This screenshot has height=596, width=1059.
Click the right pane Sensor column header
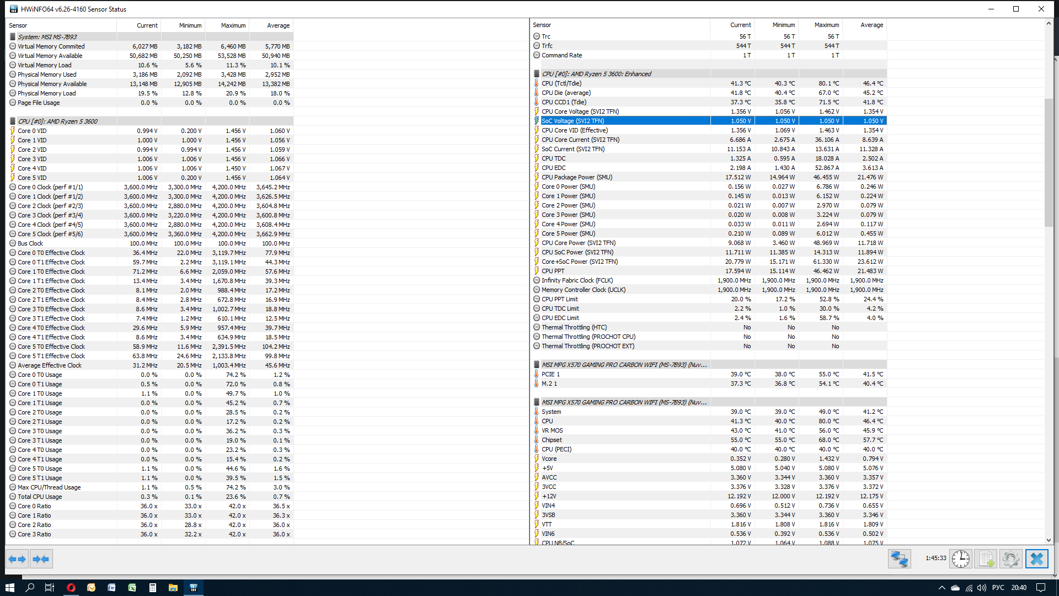point(542,25)
